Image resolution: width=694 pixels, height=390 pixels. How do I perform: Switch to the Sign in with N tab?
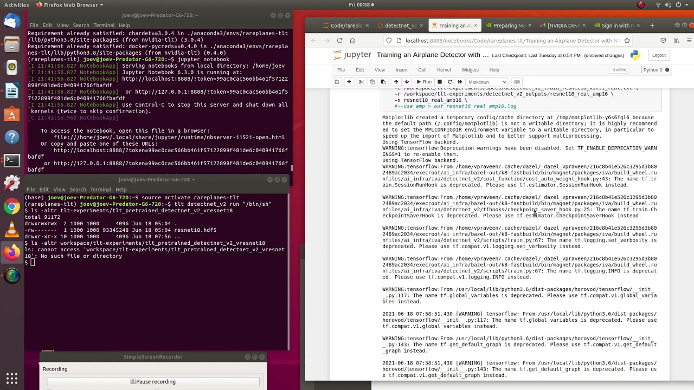click(617, 25)
